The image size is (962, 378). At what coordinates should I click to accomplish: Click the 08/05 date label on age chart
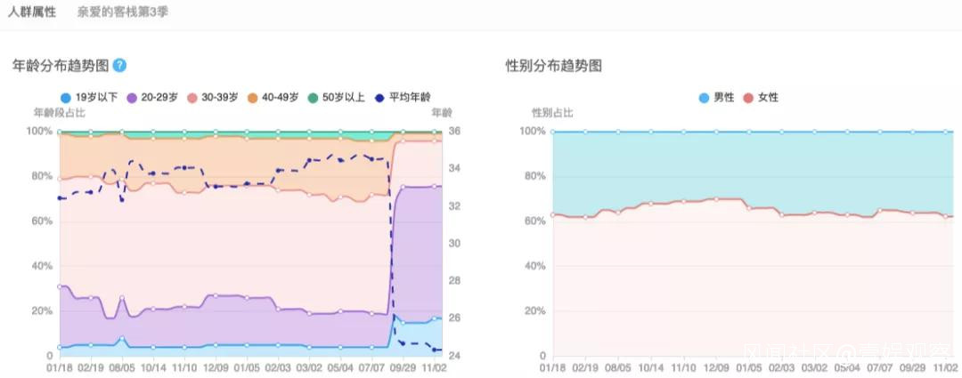tap(122, 367)
